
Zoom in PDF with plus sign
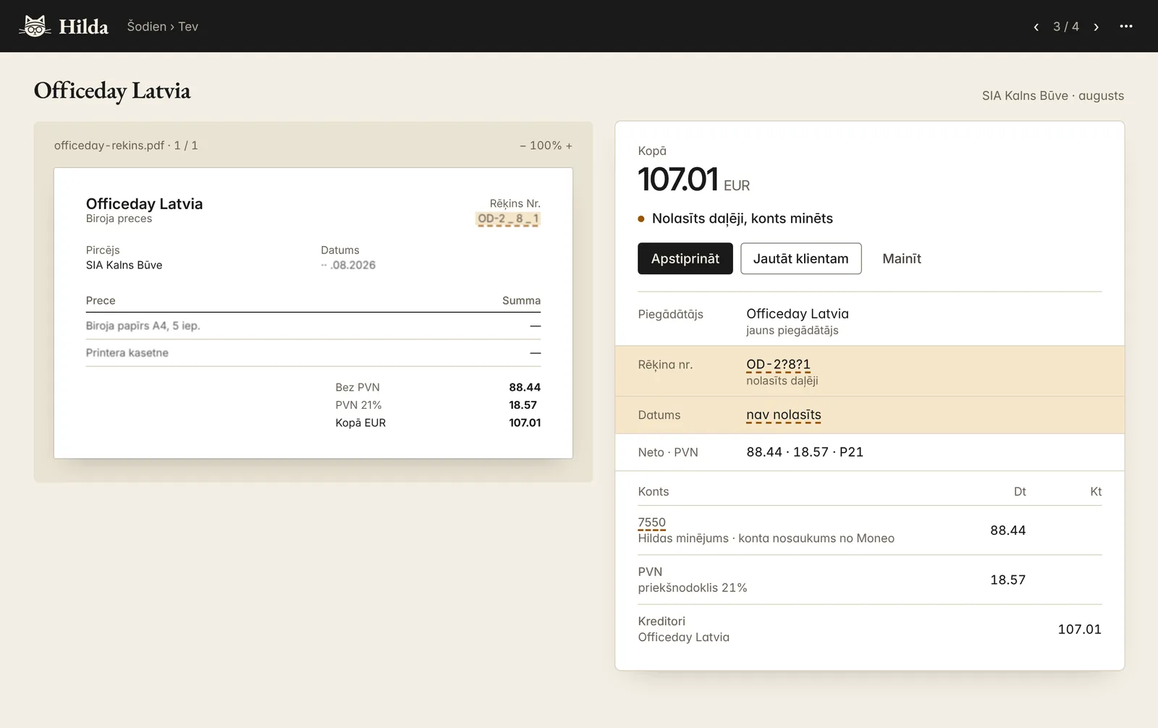click(x=569, y=145)
